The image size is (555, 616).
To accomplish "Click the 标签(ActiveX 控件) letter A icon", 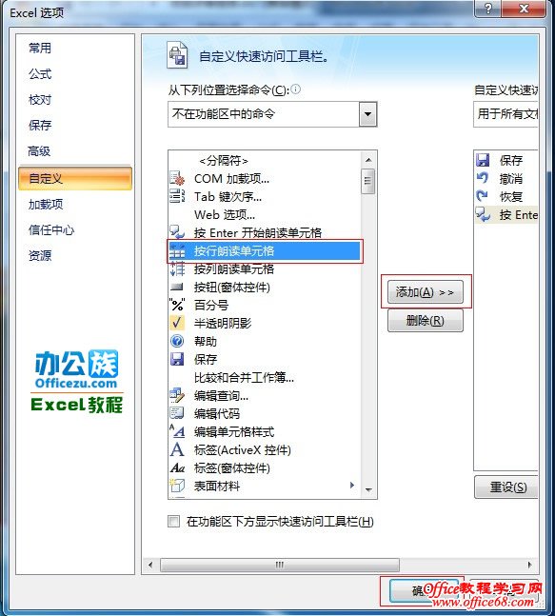I will pos(177,449).
